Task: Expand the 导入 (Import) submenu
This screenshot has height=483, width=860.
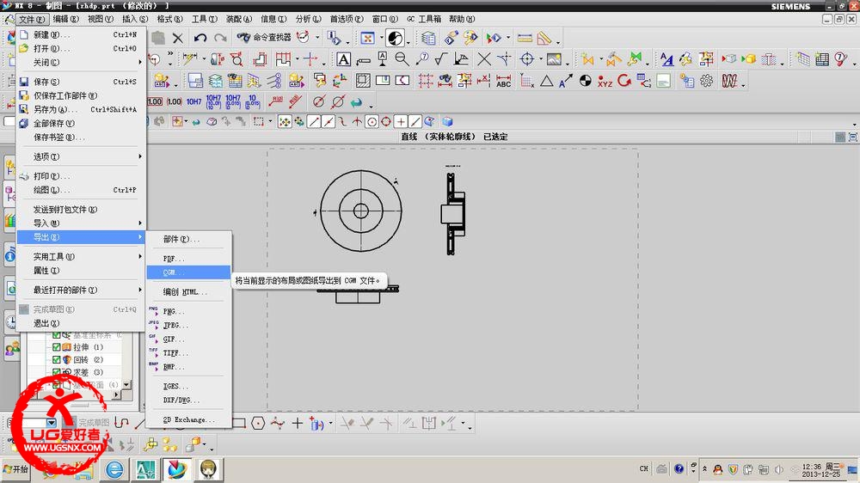Action: click(x=82, y=223)
